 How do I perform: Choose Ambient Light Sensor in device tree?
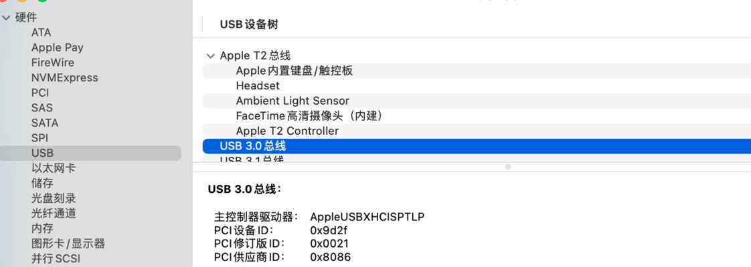click(477, 101)
